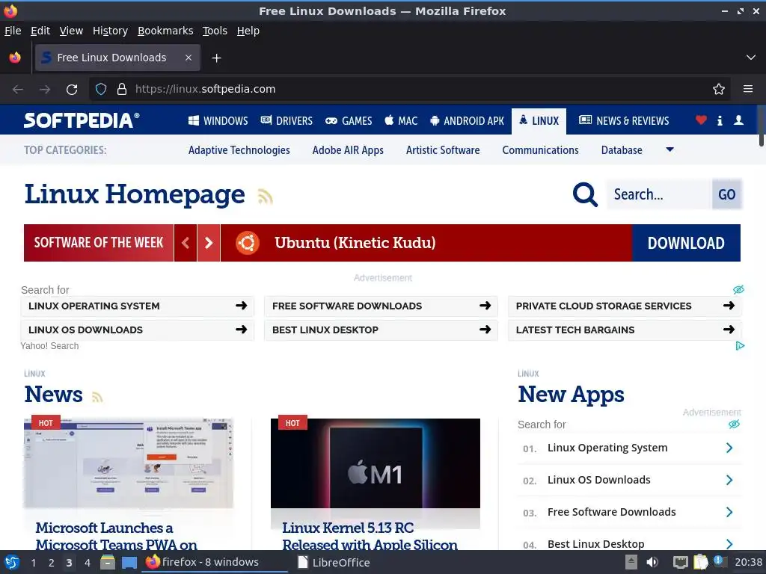Open the RSS feed icon beside Linux Homepage
The height and width of the screenshot is (574, 766).
(266, 197)
